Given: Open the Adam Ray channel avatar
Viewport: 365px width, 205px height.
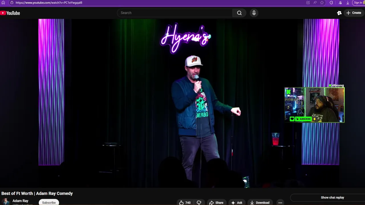Looking at the screenshot, I should [6, 202].
